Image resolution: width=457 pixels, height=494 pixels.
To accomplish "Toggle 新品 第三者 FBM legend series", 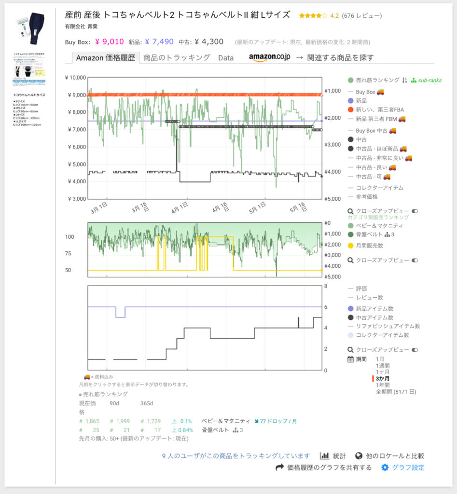I will tap(376, 119).
